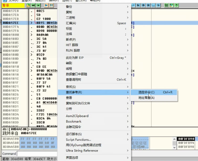
Task: Click the Pause execution icon
Action: [51, 5]
